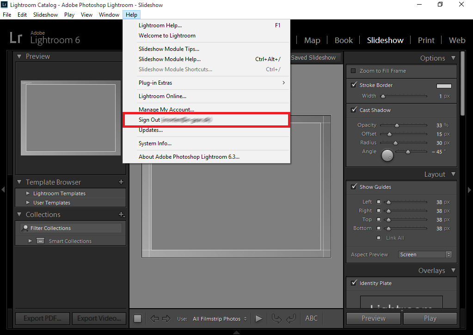Click the Export Video... button

click(x=99, y=318)
